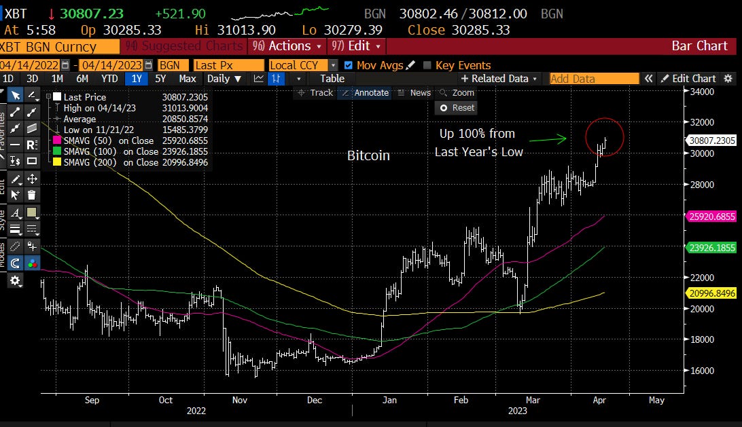Toggle Track crosshair mode
The height and width of the screenshot is (427, 742).
[315, 93]
